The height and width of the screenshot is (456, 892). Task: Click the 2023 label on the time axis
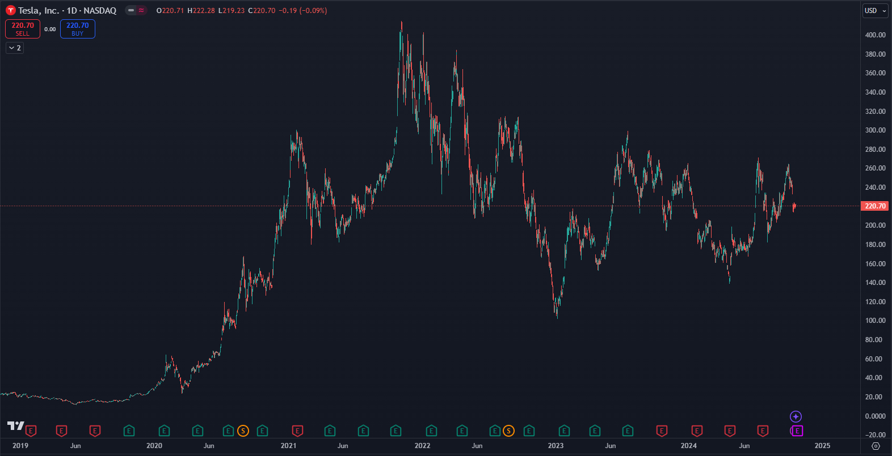(x=556, y=446)
